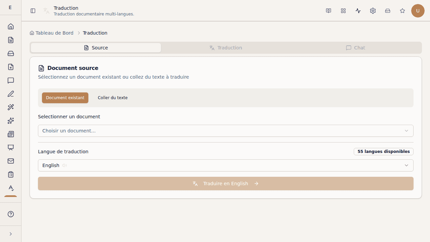
Task: Open the Choisir un document dropdown
Action: coord(225,131)
